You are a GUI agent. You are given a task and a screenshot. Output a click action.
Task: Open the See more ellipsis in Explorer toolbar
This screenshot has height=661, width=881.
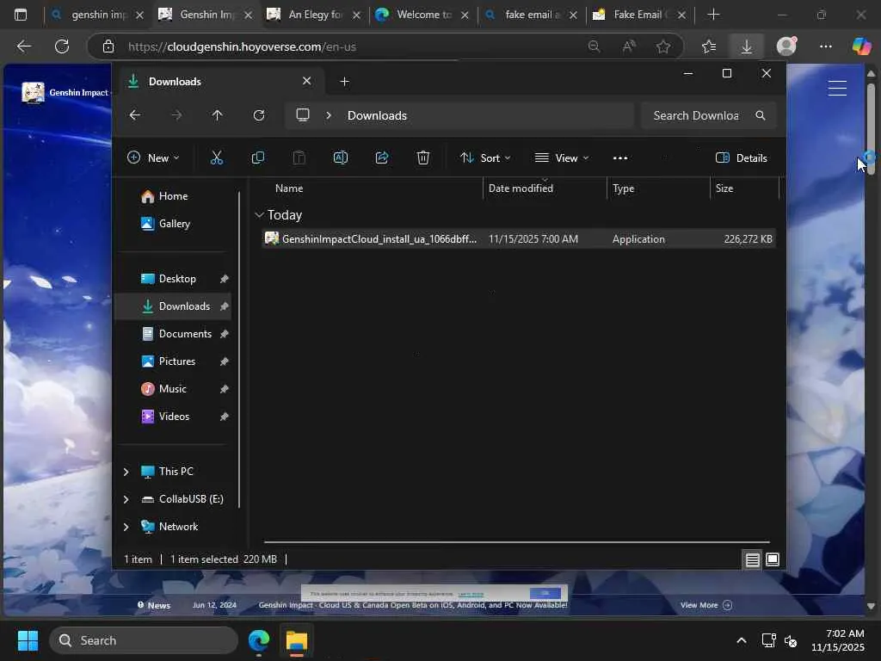point(620,158)
